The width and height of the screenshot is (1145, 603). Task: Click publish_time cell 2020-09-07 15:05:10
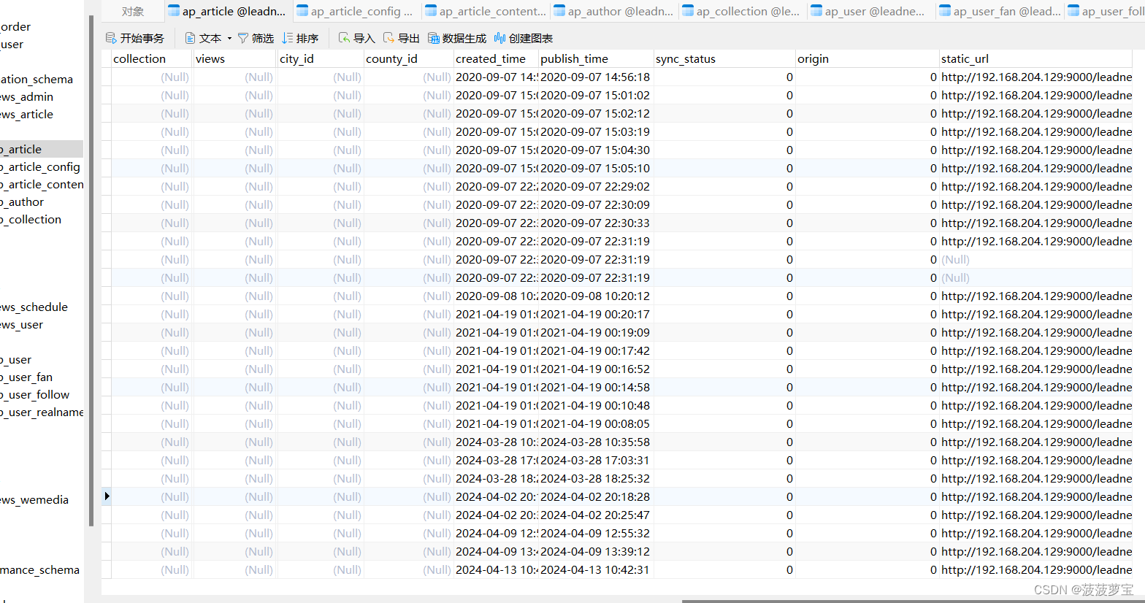[x=596, y=168]
